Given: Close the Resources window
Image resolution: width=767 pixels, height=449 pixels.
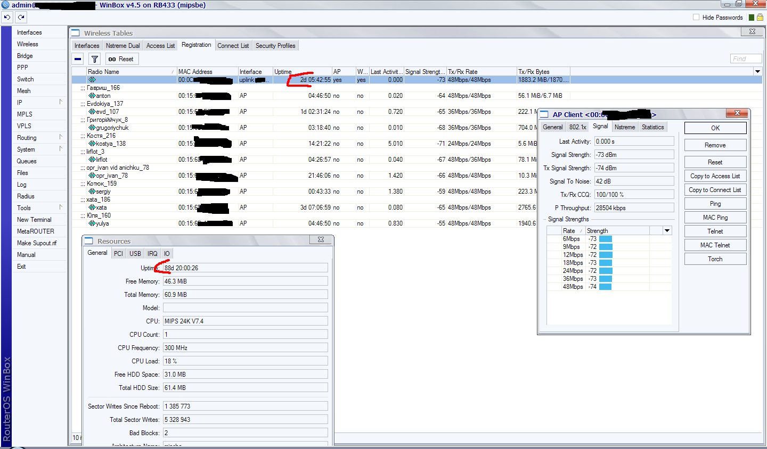Looking at the screenshot, I should (321, 240).
